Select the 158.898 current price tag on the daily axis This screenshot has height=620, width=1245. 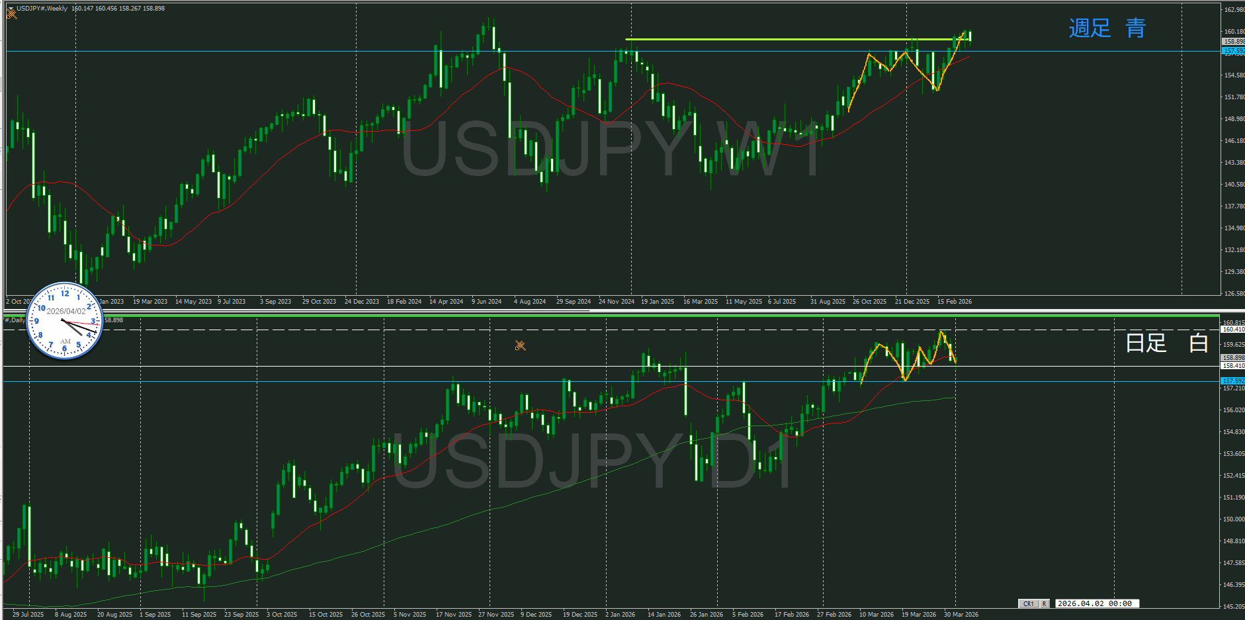pos(1232,358)
